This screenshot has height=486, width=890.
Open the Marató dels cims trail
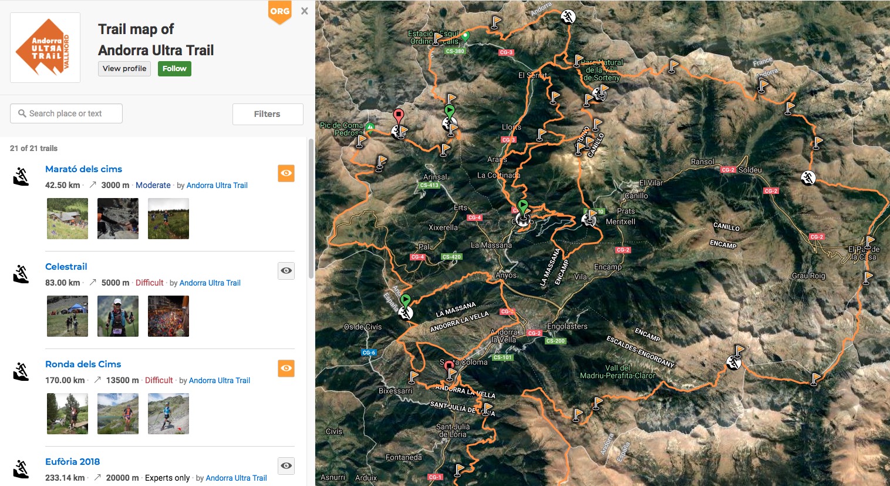tap(83, 169)
